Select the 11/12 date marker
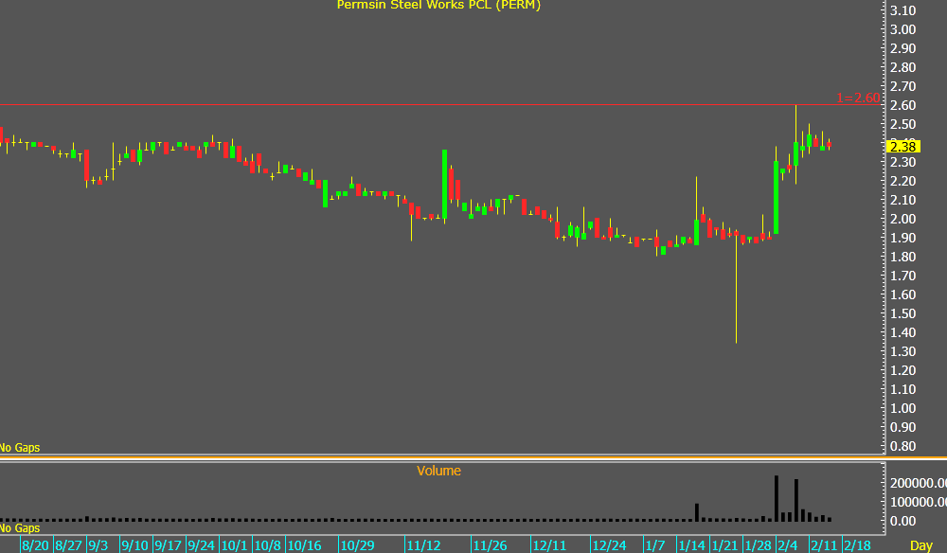 pyautogui.click(x=423, y=545)
